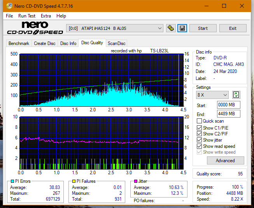Click the disc ID CMC MAG. AM3
This screenshot has height=208, width=254.
click(228, 64)
